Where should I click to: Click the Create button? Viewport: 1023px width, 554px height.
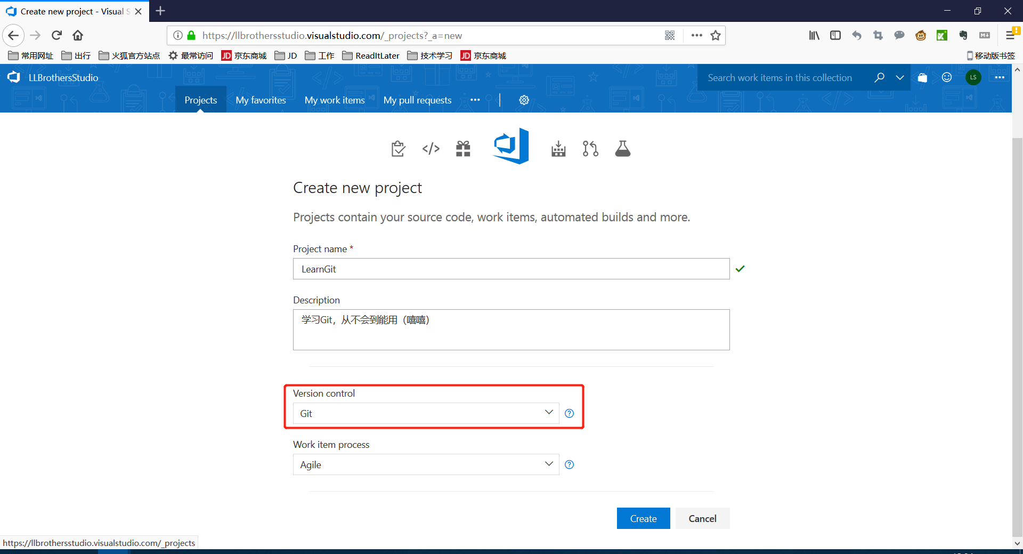point(643,518)
